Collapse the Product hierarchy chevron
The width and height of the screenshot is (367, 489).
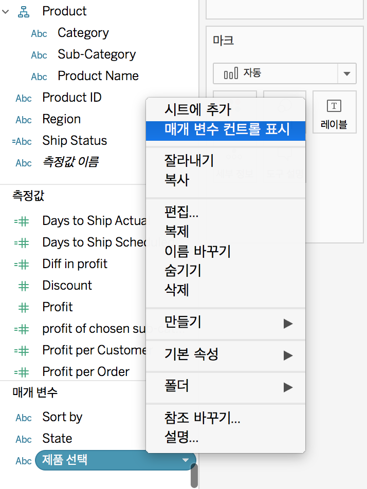pos(5,12)
